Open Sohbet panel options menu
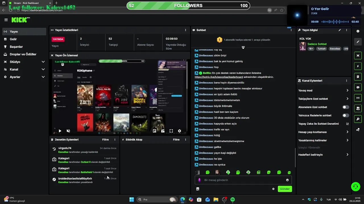The image size is (364, 204). [x=291, y=30]
